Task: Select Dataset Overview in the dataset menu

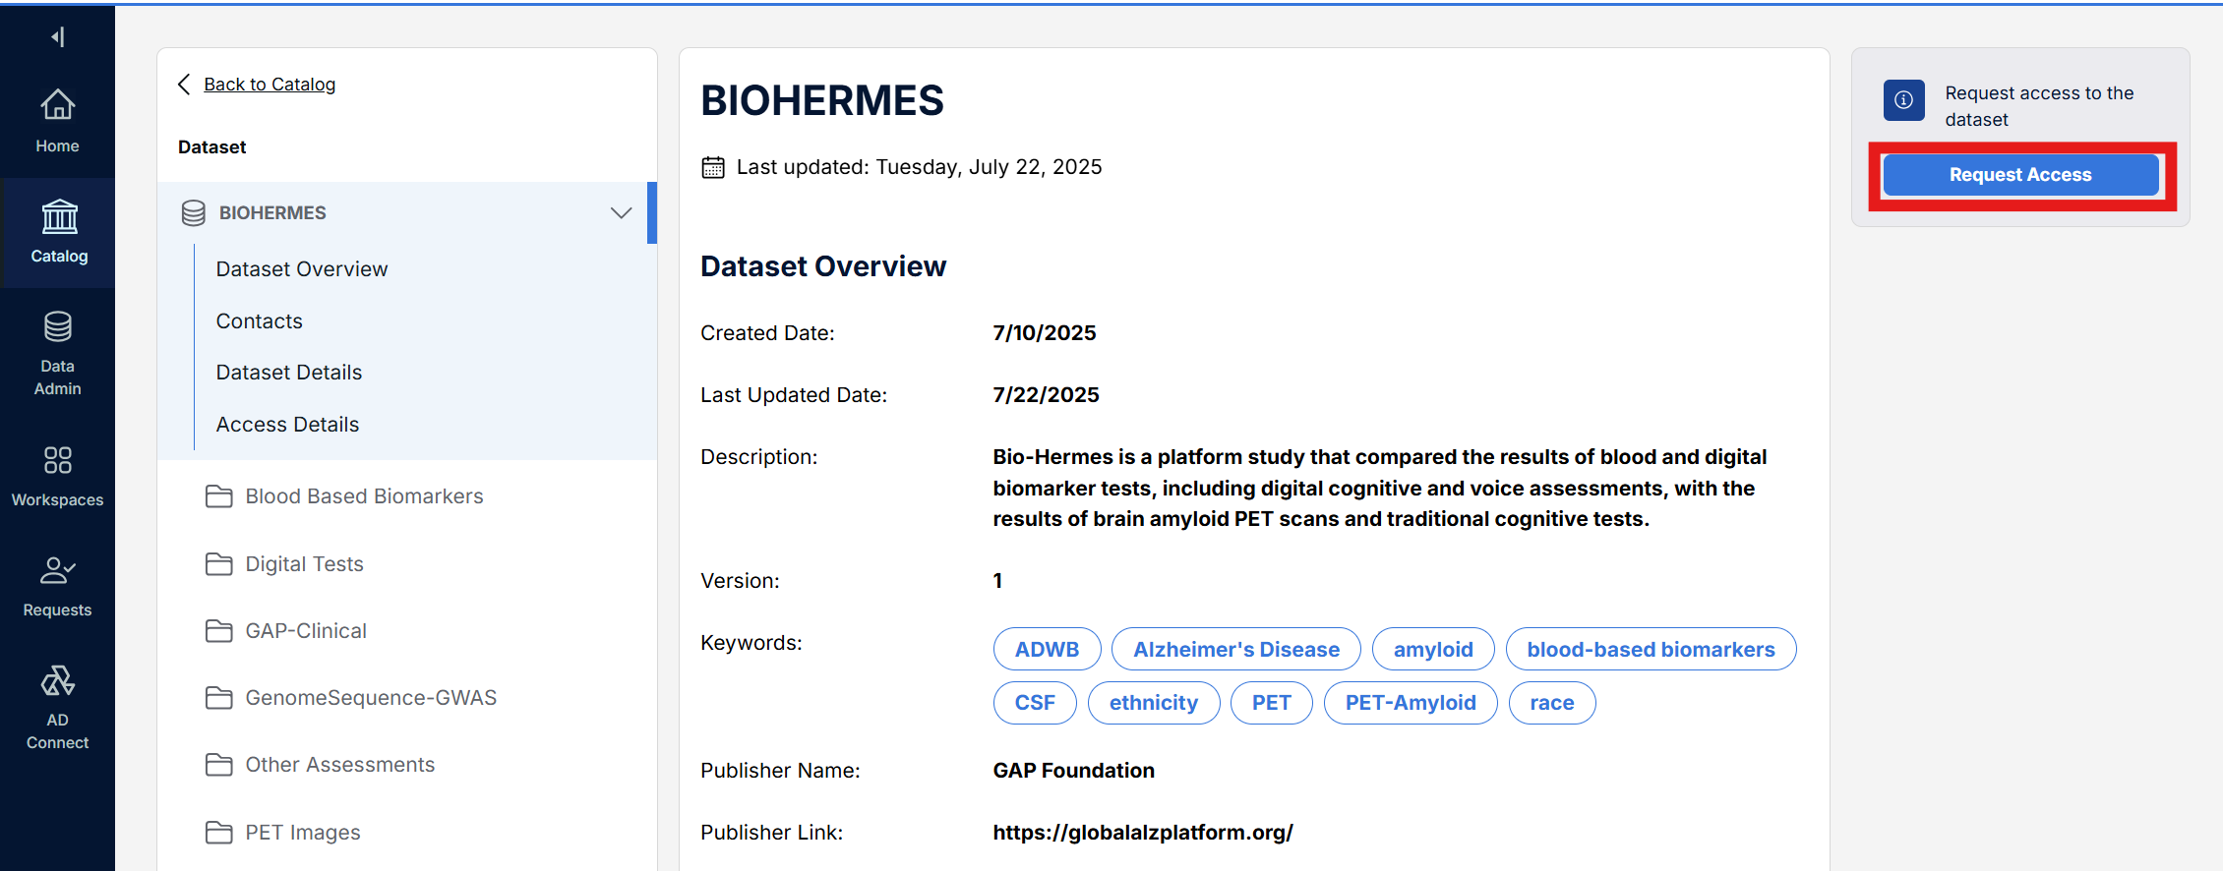Action: pos(301,269)
